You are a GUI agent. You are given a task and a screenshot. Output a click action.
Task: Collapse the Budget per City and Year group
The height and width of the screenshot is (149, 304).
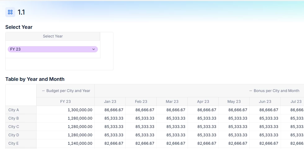[x=43, y=91]
